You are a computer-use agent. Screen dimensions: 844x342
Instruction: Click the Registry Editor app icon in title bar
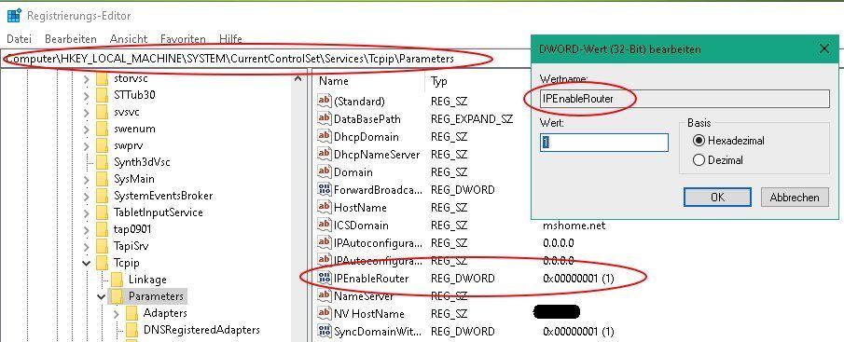click(14, 16)
